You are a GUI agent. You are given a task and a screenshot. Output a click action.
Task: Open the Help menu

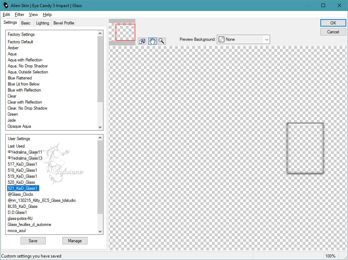pyautogui.click(x=47, y=15)
